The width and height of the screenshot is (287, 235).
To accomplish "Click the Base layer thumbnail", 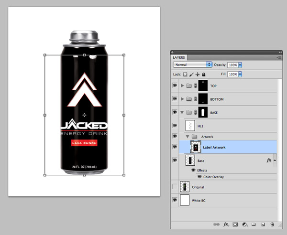I will [x=190, y=160].
